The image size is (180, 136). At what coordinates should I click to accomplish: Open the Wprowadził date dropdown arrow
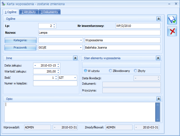point(55,127)
